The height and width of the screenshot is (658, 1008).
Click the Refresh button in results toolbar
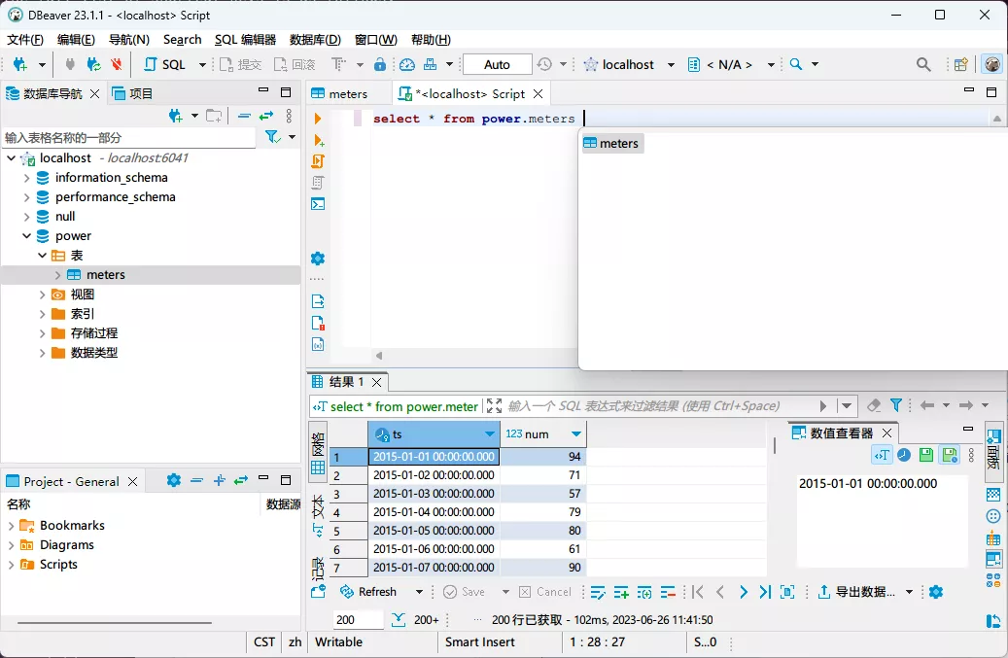pos(374,591)
